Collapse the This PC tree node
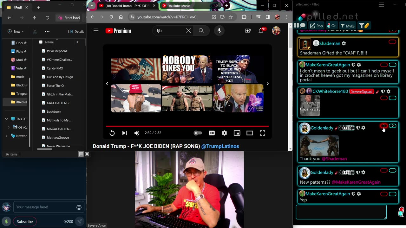 coord(6,119)
